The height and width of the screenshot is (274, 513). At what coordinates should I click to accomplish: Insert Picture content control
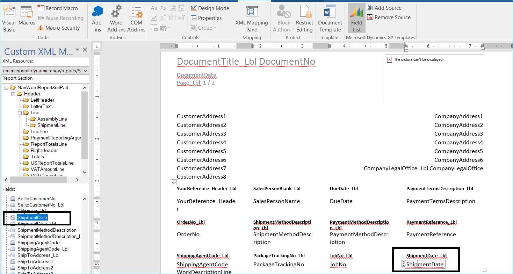[x=172, y=8]
